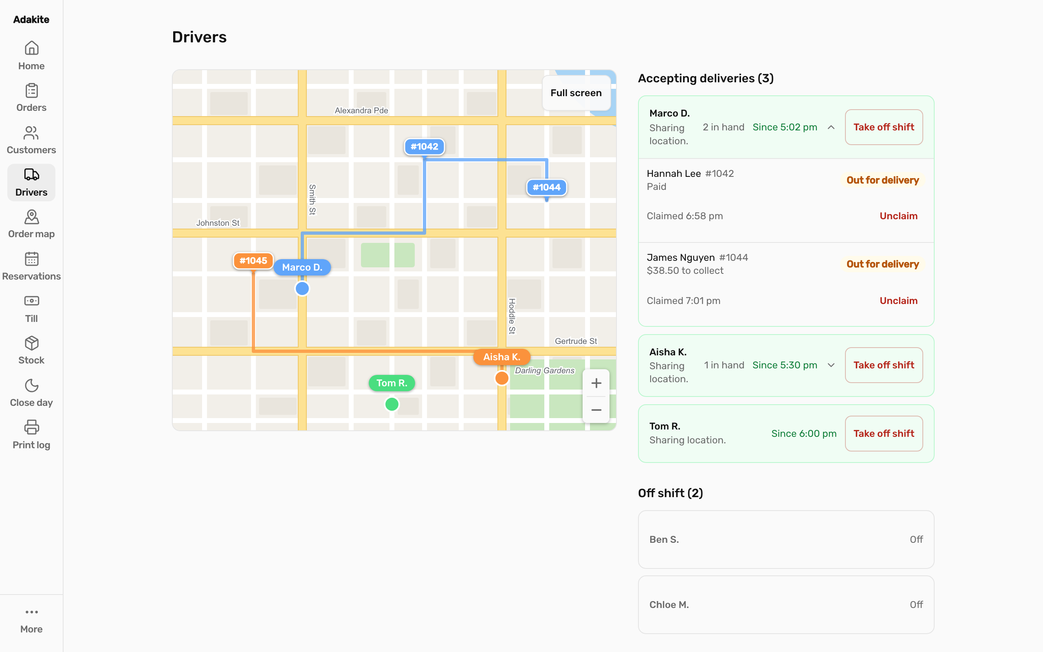Click 'Since 6:00 pm' for Tom R.
This screenshot has height=652, width=1043.
[x=804, y=433]
